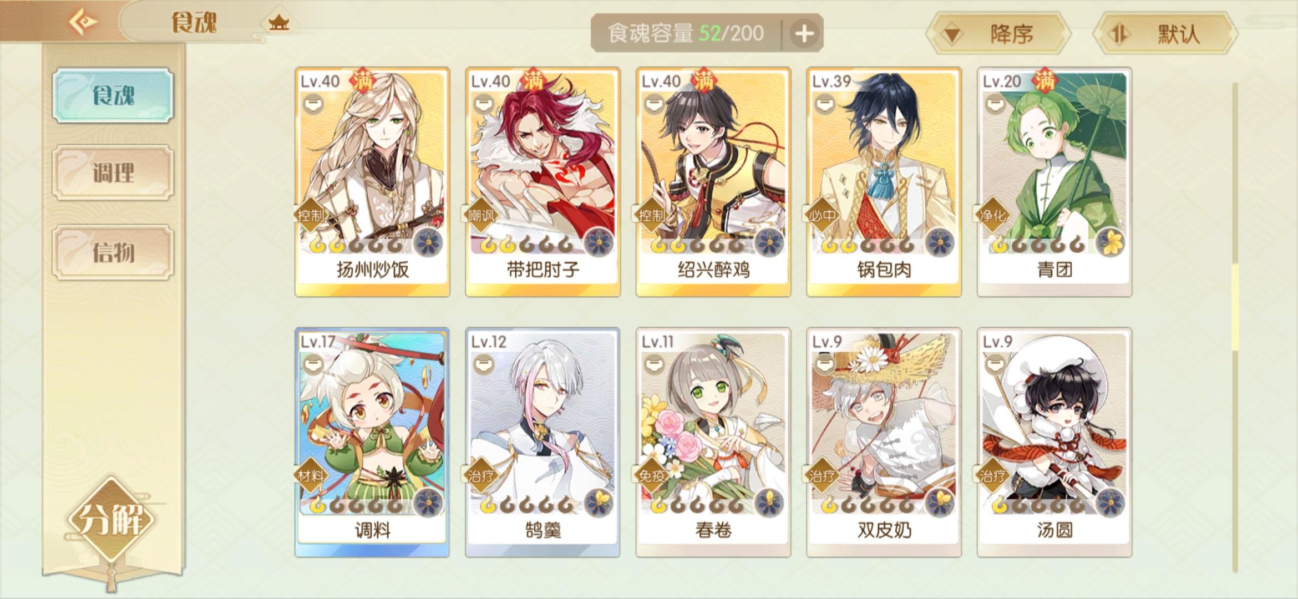The image size is (1298, 599).
Task: Select the 调料 material card
Action: [372, 443]
